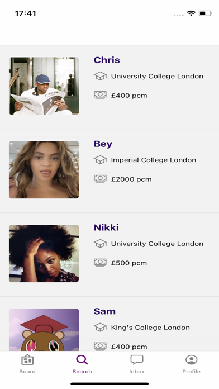
Task: Open Bey's profile photo
Action: coord(44,170)
